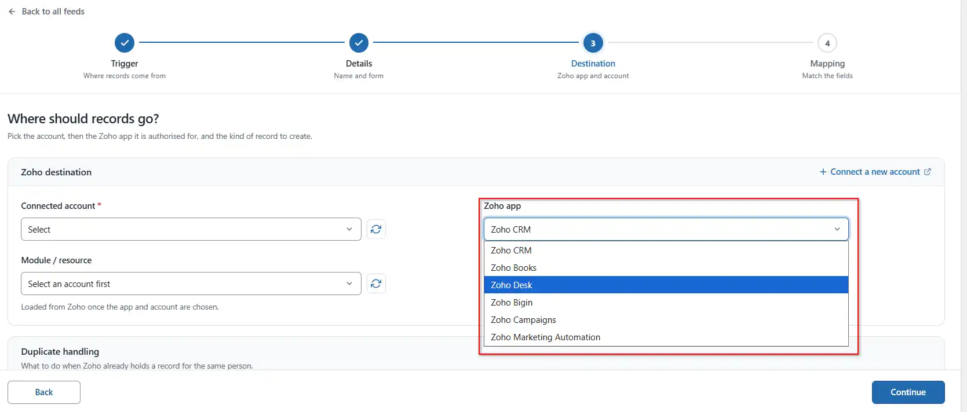Viewport: 967px width, 412px height.
Task: Click the 'Module / resource' field label
Action: [x=56, y=260]
